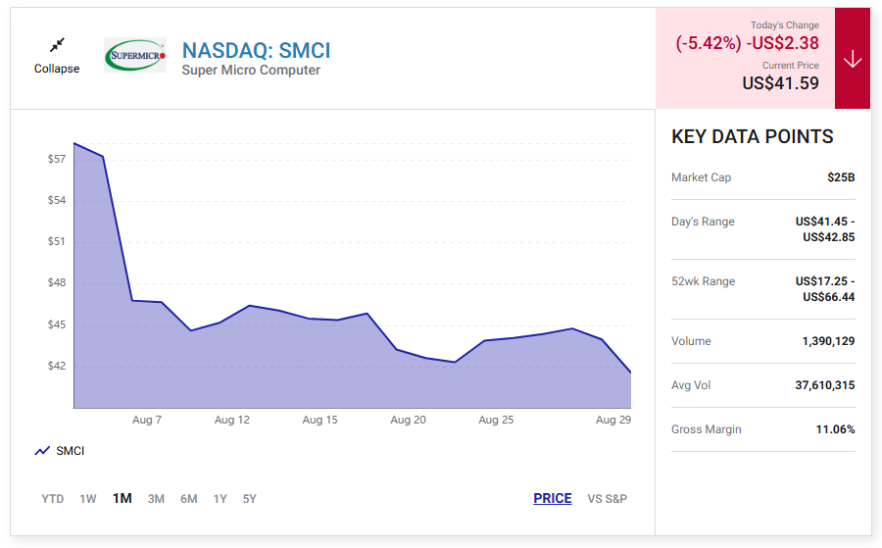
Task: Click the $48 price axis label
Action: tap(57, 283)
